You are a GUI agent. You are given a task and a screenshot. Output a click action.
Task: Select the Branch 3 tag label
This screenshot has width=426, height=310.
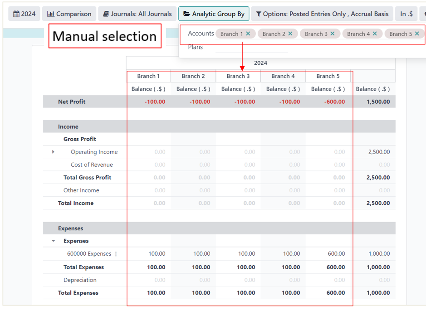click(316, 34)
